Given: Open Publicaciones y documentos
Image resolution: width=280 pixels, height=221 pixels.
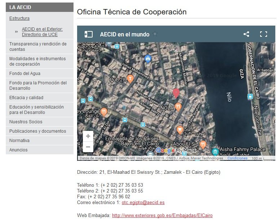Looking at the screenshot, I should pyautogui.click(x=40, y=131).
